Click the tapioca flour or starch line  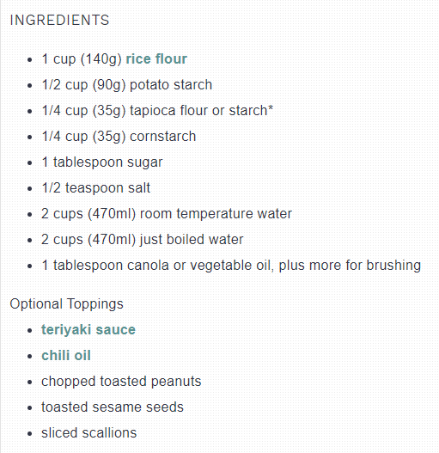tap(157, 111)
